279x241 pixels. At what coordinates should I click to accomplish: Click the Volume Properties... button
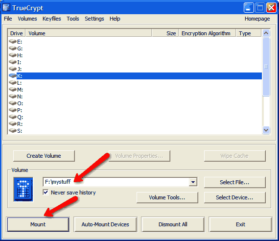pyautogui.click(x=139, y=156)
